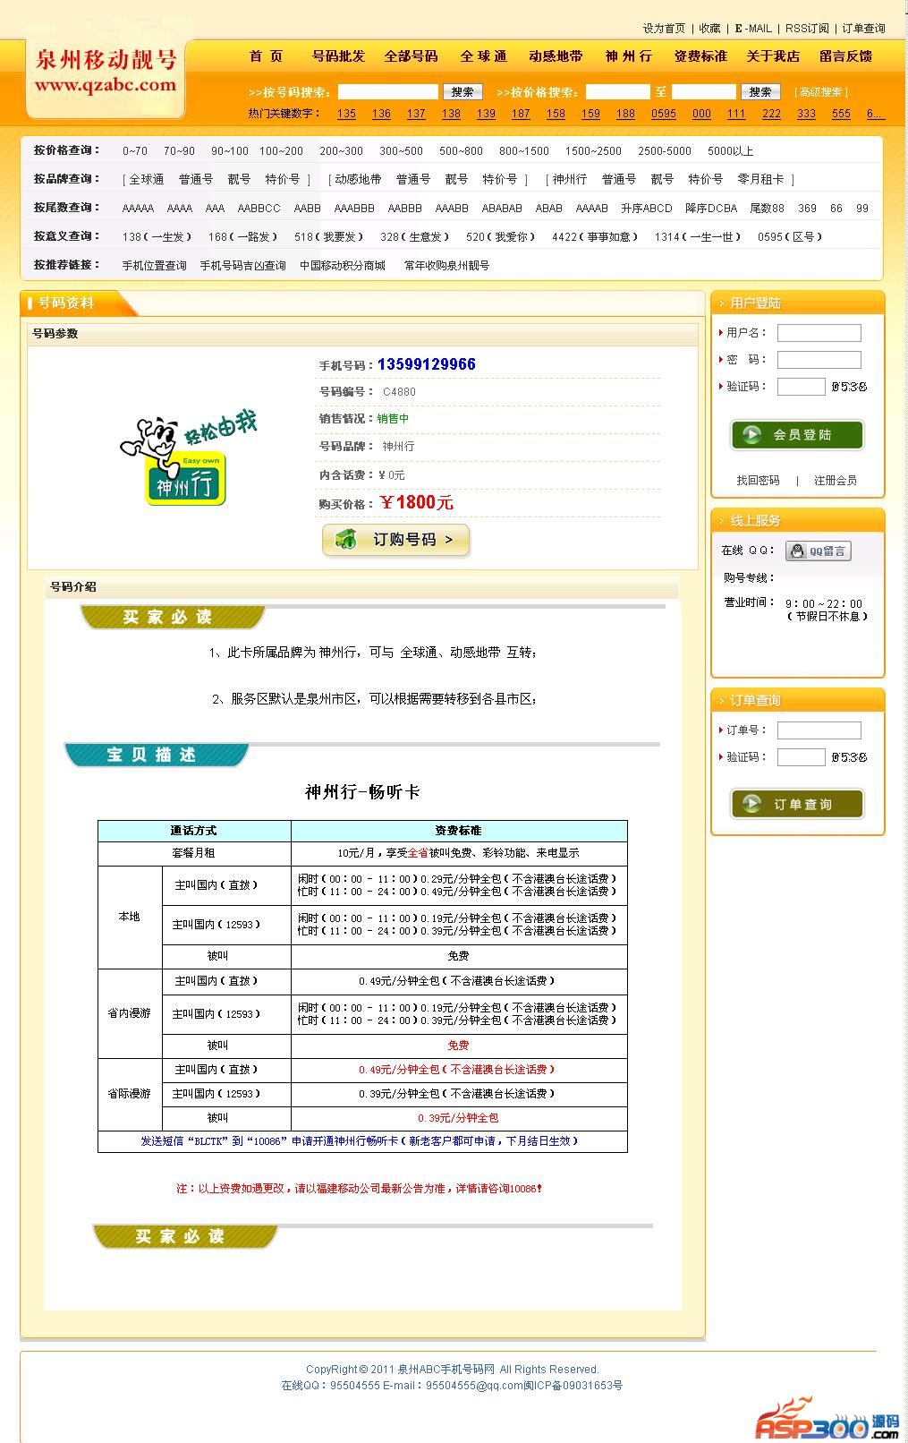Open the 全球通 nav menu item
Screen dimensions: 908x1443
coord(483,56)
